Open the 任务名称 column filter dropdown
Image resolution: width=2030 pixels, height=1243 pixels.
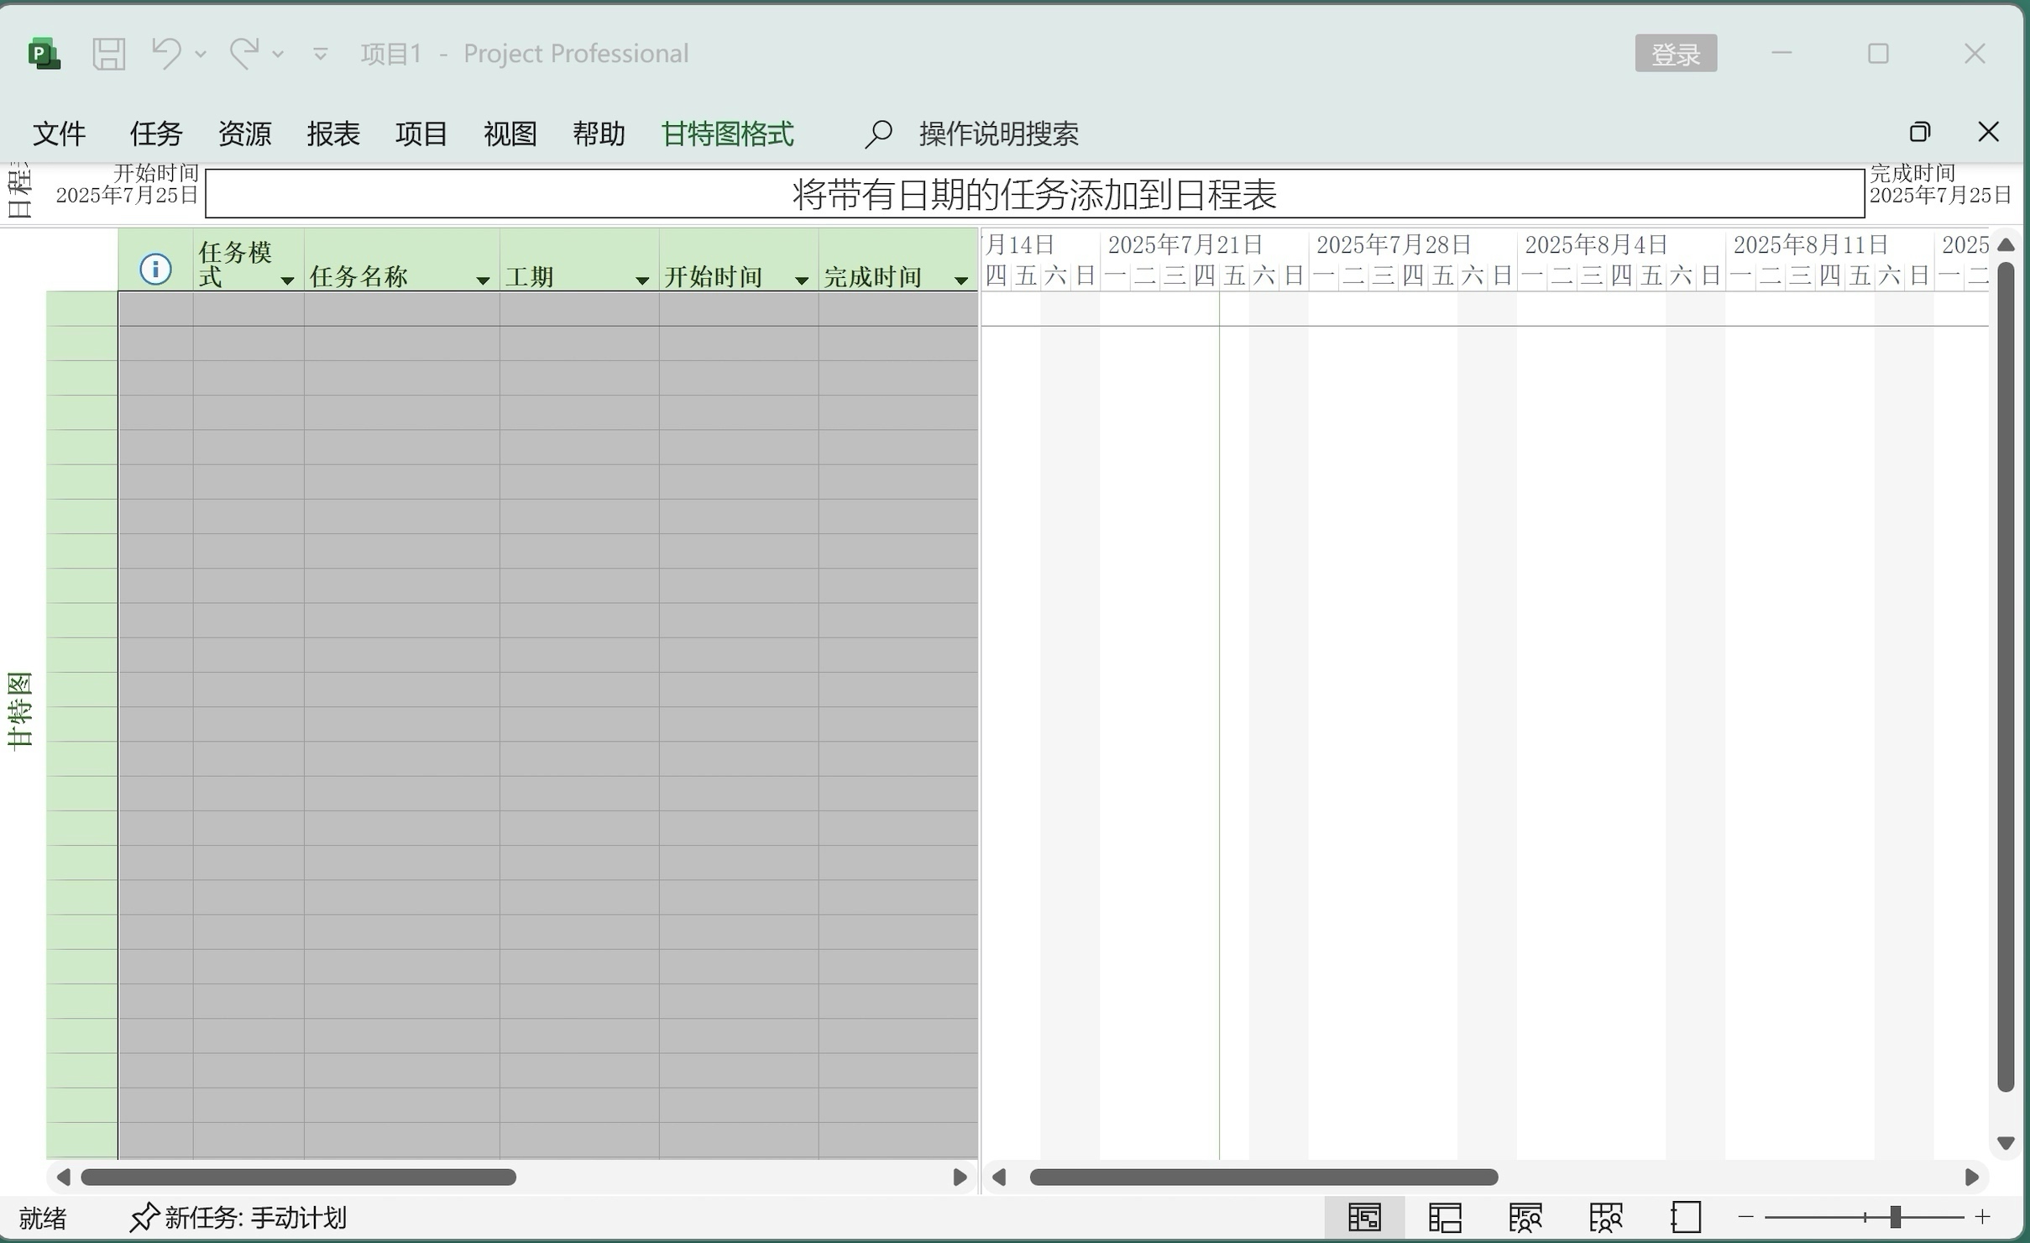481,280
